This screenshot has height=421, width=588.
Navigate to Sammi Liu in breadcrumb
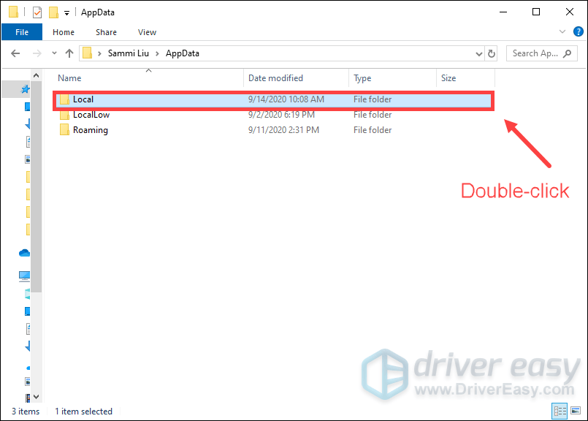tap(129, 53)
